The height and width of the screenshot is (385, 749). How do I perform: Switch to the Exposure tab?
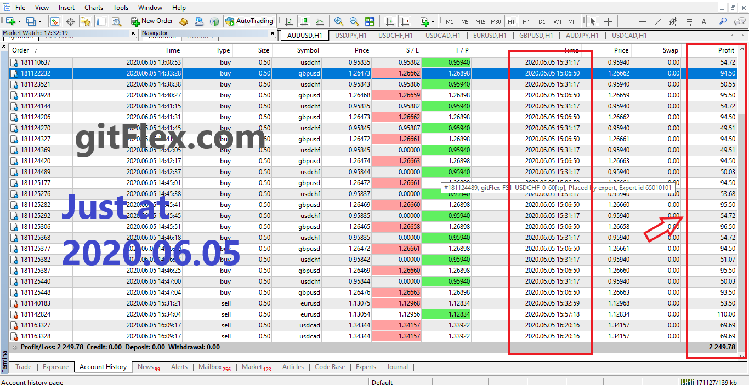(x=55, y=367)
